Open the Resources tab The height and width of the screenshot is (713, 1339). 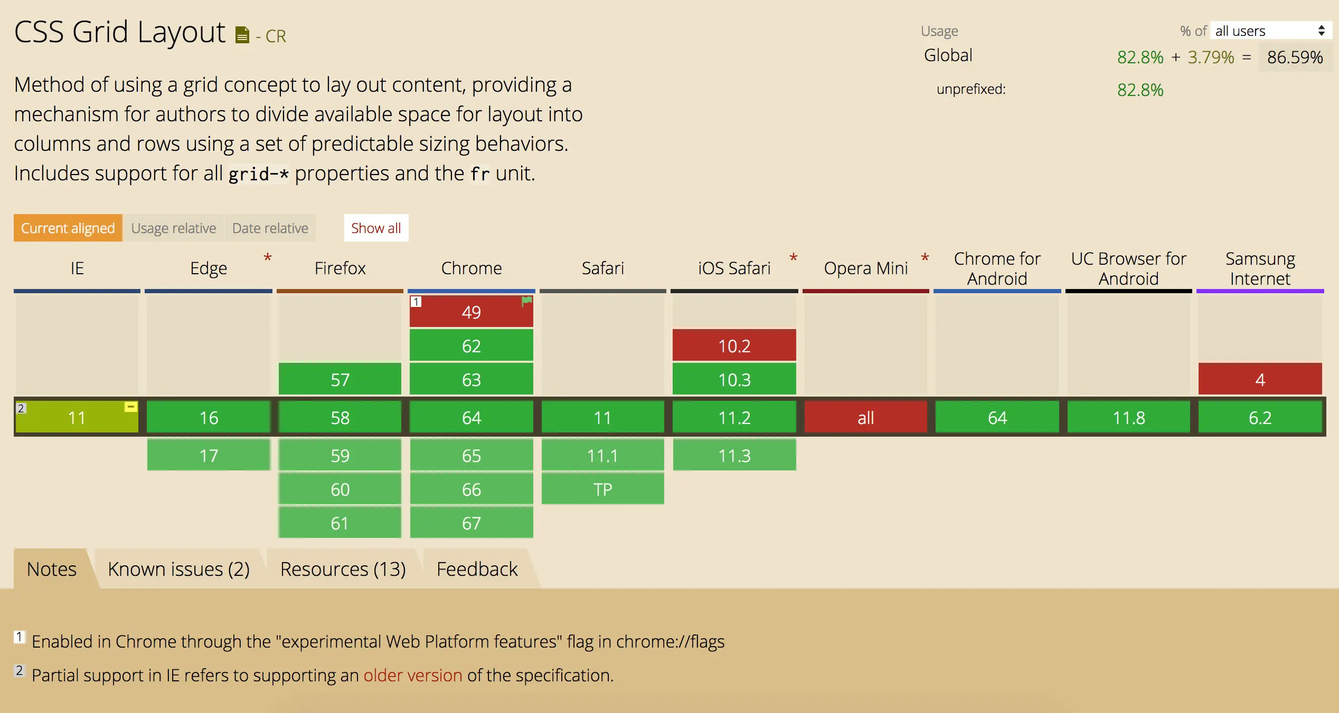343,569
